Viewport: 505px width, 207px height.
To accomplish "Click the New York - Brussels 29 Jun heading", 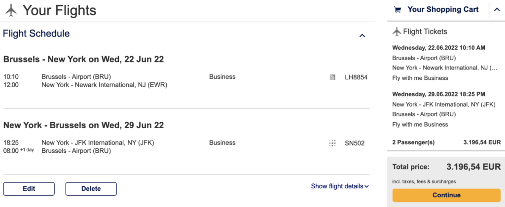I will tap(83, 125).
